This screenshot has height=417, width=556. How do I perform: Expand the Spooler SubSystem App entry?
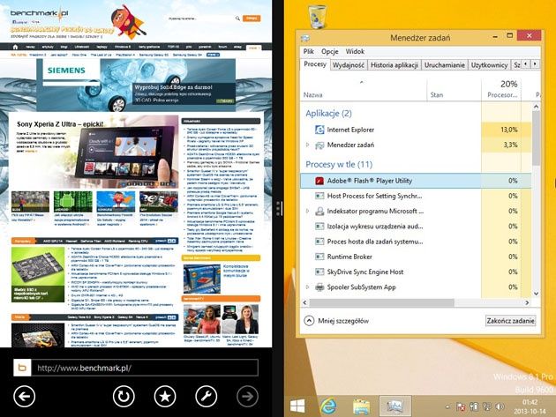307,287
